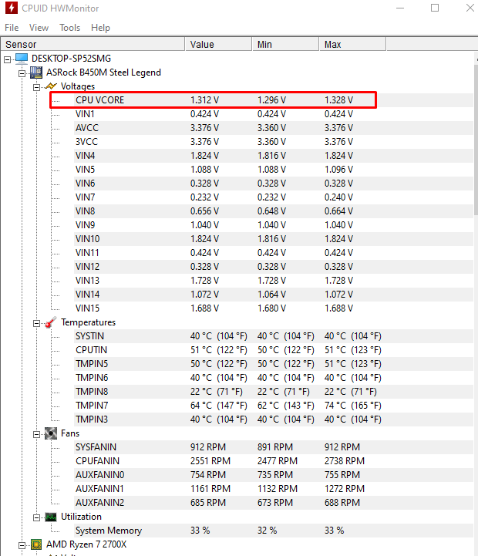Click the Min column header
Image resolution: width=478 pixels, height=556 pixels.
click(285, 44)
